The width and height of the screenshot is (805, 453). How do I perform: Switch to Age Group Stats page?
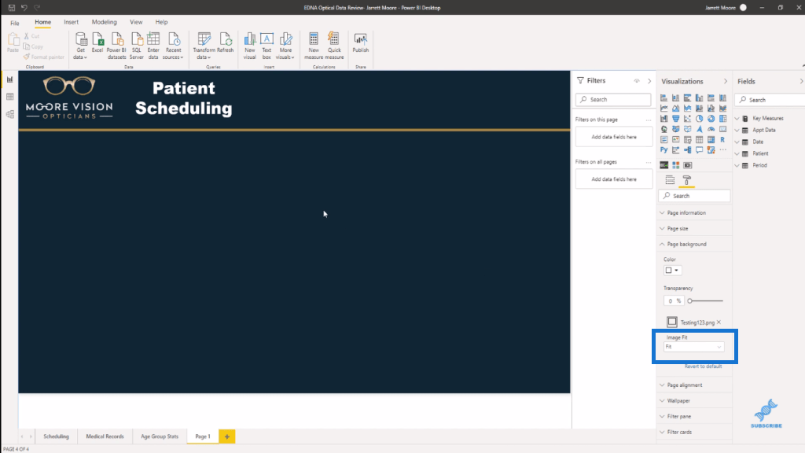[x=160, y=436]
